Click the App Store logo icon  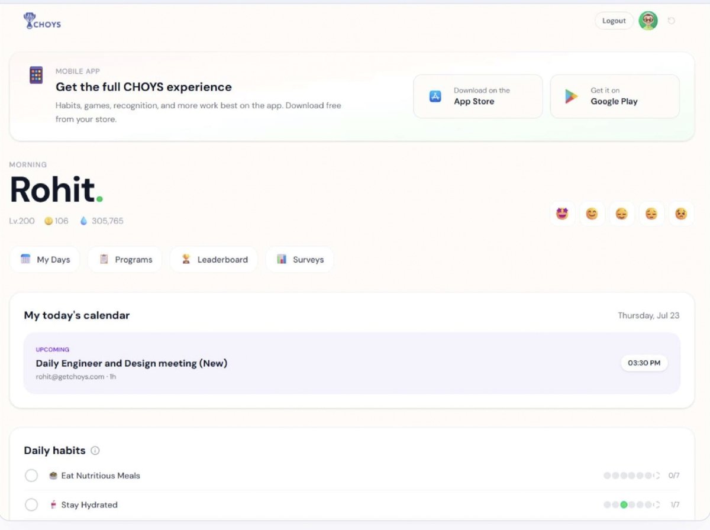(435, 96)
